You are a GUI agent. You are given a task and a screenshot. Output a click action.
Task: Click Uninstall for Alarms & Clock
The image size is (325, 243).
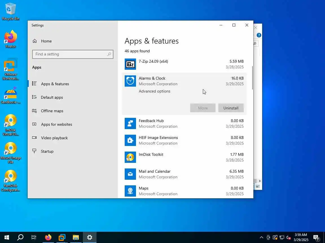(231, 108)
